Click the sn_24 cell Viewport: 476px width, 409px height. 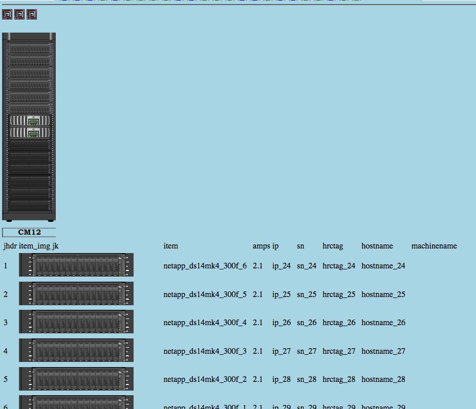coord(307,266)
